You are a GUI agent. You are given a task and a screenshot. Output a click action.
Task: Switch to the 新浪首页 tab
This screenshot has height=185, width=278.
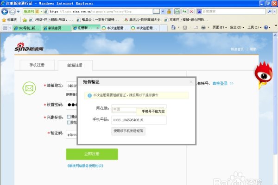click(x=57, y=28)
